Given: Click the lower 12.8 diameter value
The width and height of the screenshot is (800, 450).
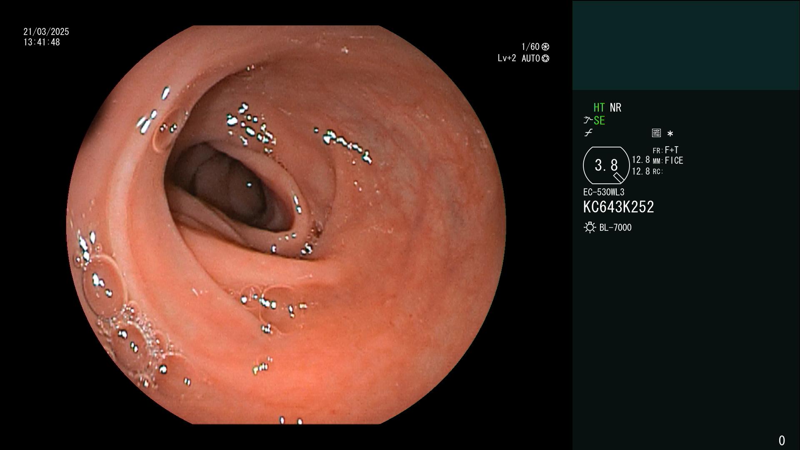Looking at the screenshot, I should [x=641, y=171].
